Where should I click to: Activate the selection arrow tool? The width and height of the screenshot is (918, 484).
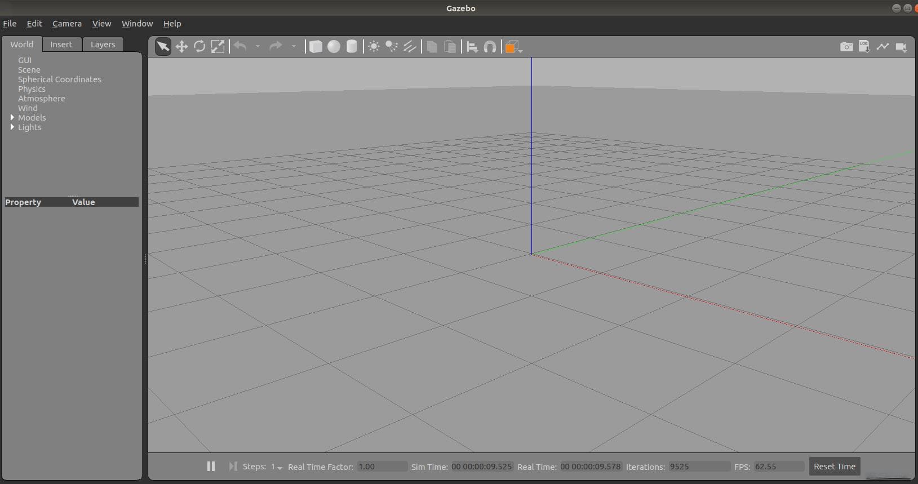click(x=163, y=47)
